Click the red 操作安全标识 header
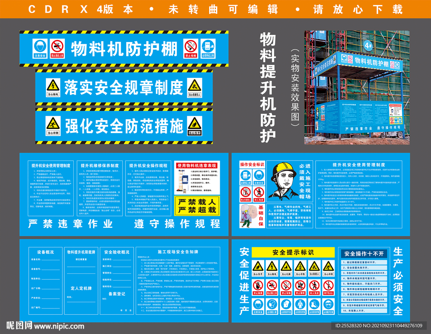 click(252, 164)
